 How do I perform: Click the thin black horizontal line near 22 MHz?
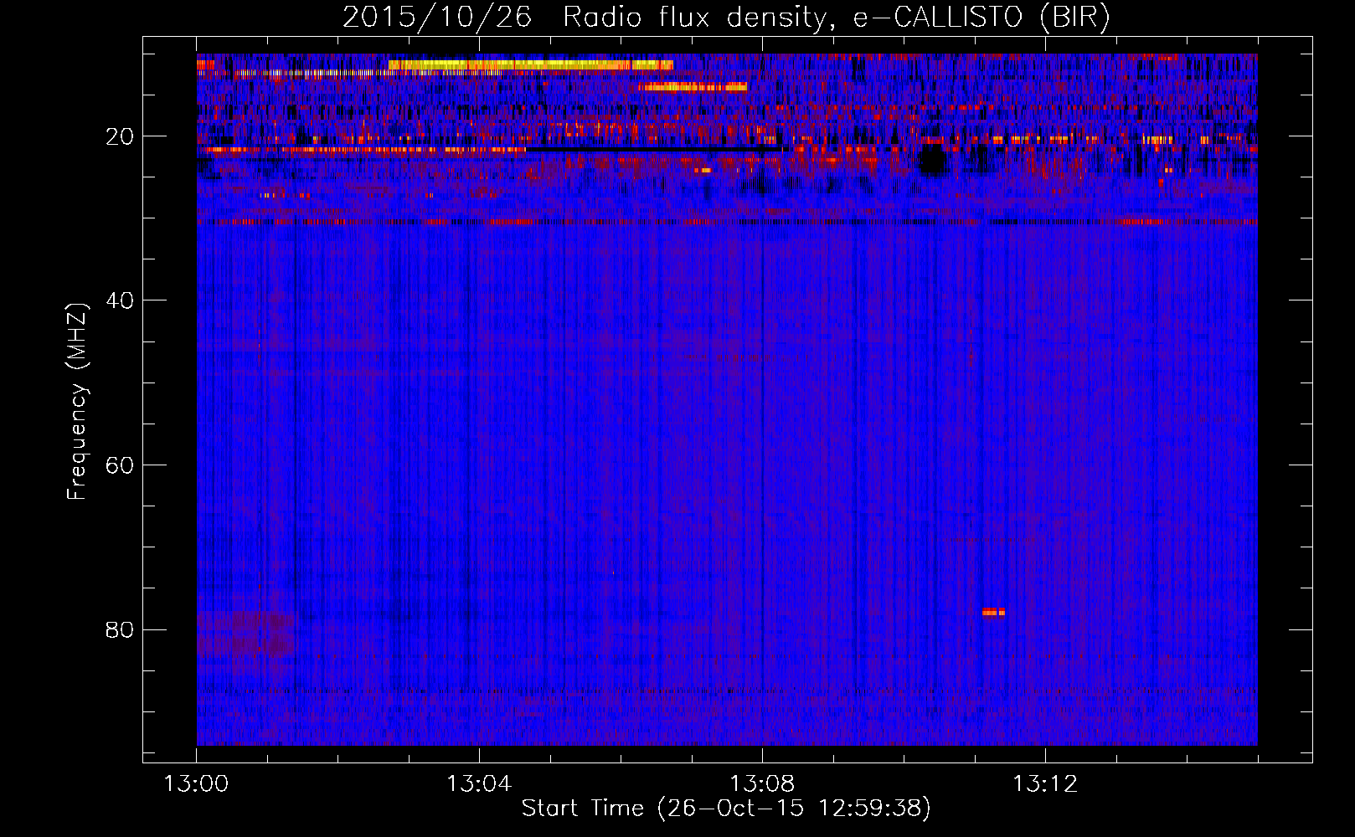tap(653, 150)
